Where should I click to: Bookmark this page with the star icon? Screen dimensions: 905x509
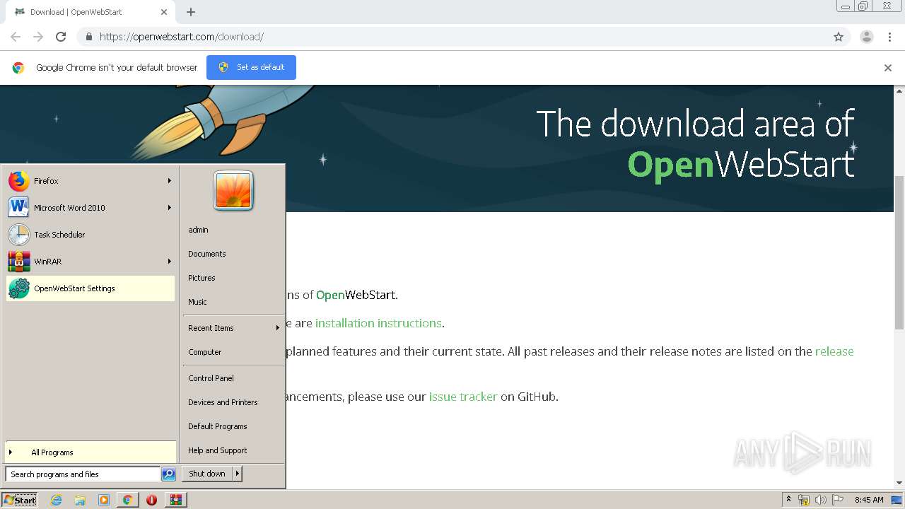point(839,37)
